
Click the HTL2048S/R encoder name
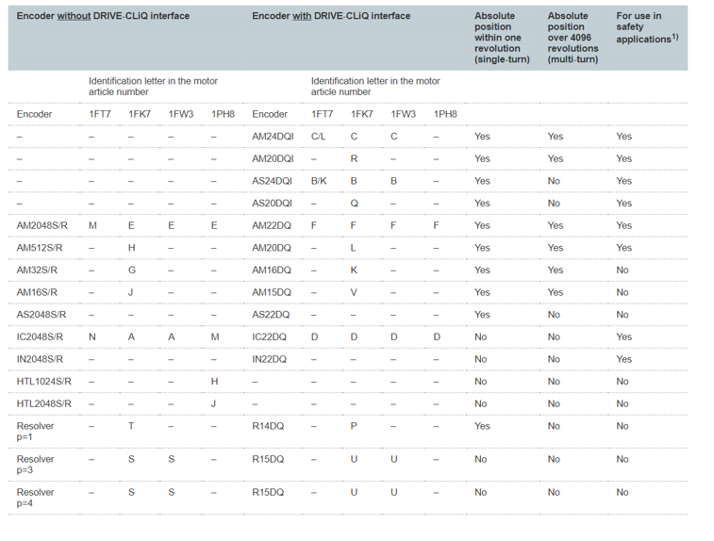pyautogui.click(x=43, y=404)
